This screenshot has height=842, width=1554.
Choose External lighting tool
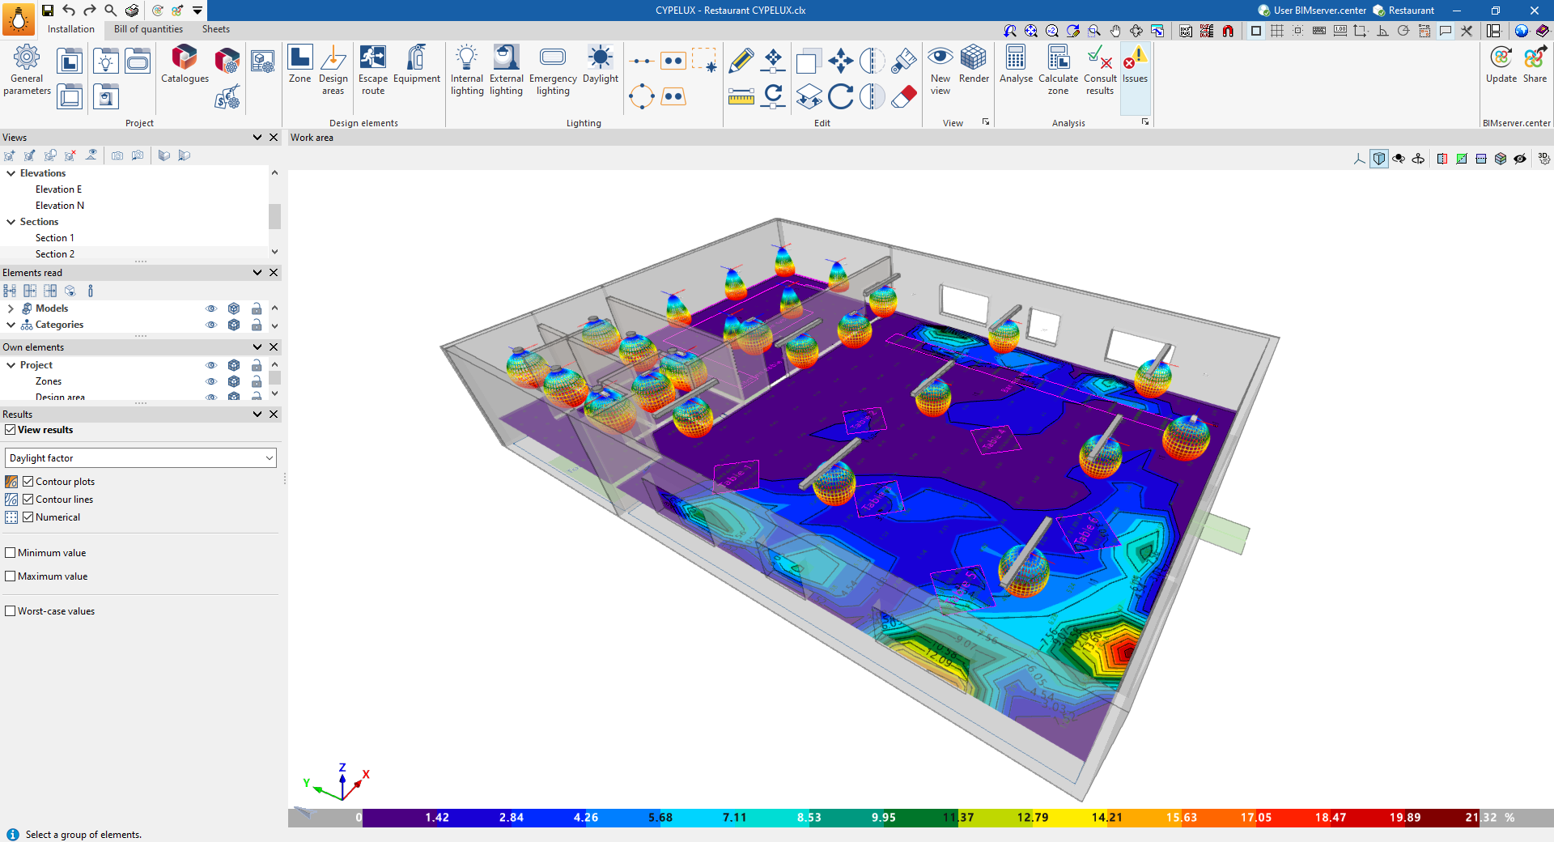[x=507, y=70]
